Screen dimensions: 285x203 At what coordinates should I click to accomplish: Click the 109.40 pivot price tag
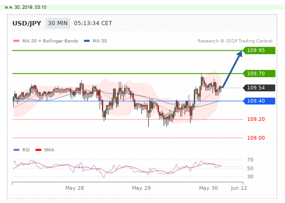[259, 101]
